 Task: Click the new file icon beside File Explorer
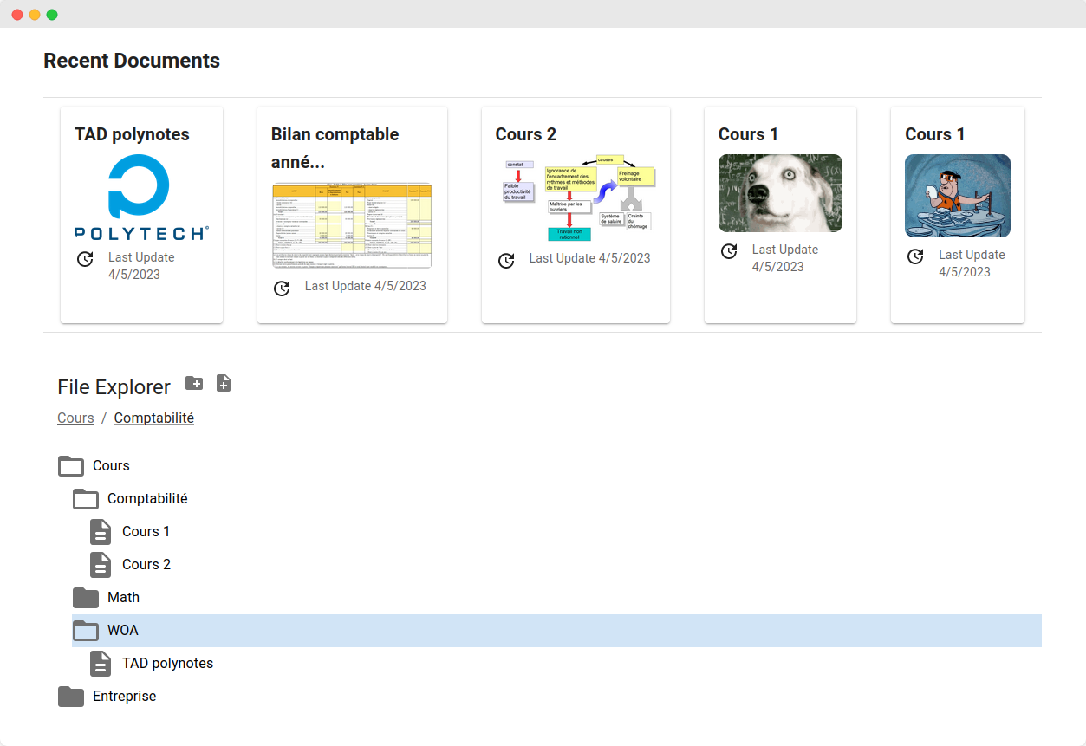coord(224,383)
